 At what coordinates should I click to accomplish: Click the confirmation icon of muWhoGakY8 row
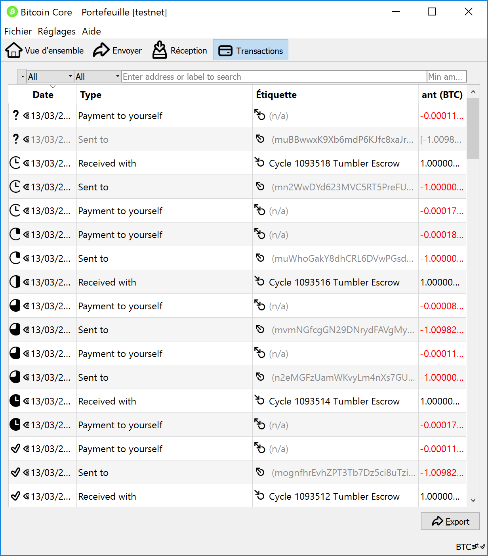click(15, 258)
